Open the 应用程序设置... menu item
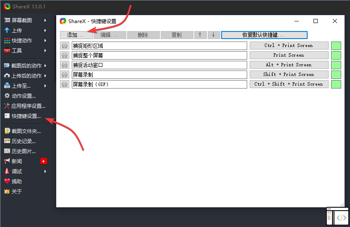Screen dimensions: 350x227 point(26,106)
